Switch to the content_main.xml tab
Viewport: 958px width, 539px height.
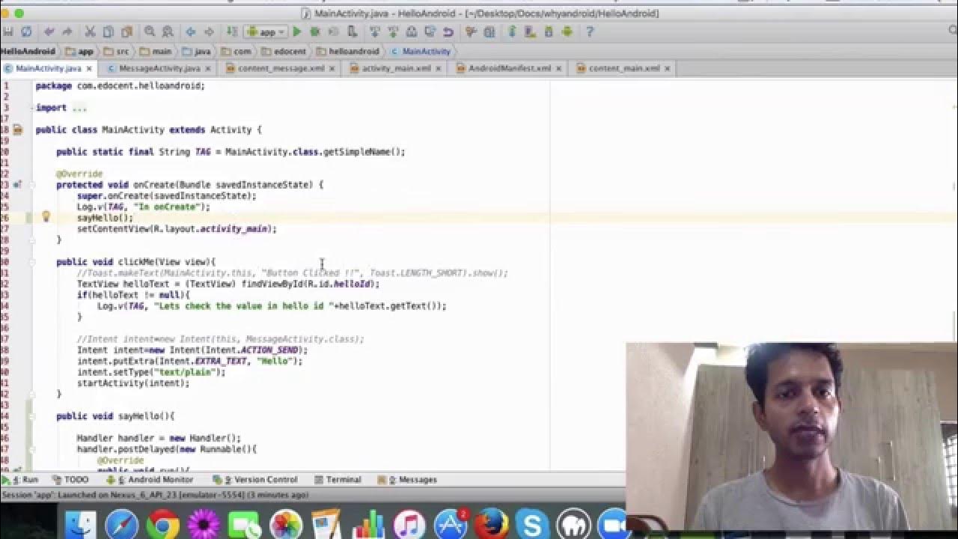(624, 68)
